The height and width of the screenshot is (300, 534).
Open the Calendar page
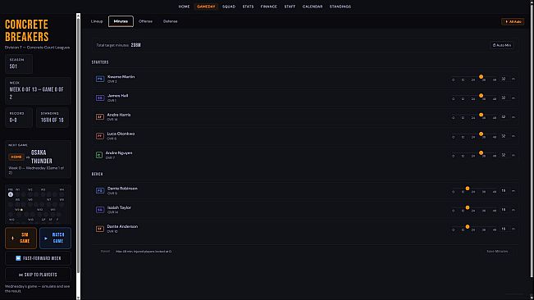[x=313, y=7]
